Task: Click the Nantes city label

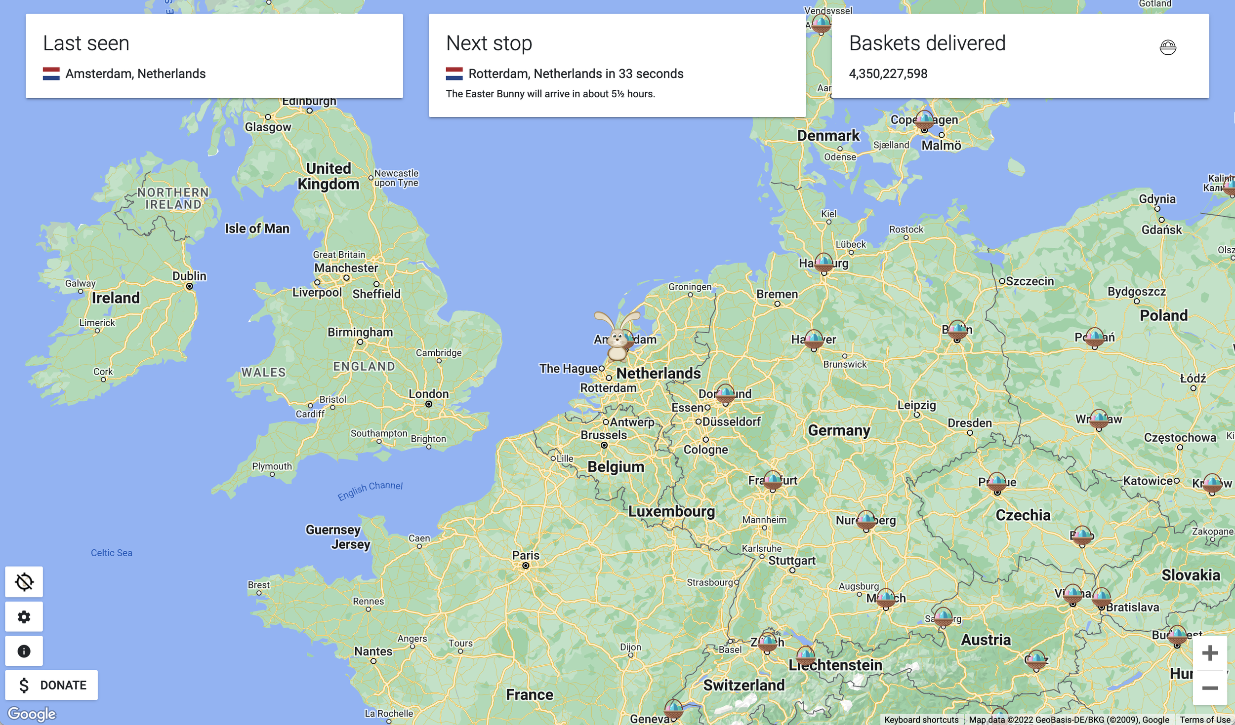Action: [x=373, y=651]
